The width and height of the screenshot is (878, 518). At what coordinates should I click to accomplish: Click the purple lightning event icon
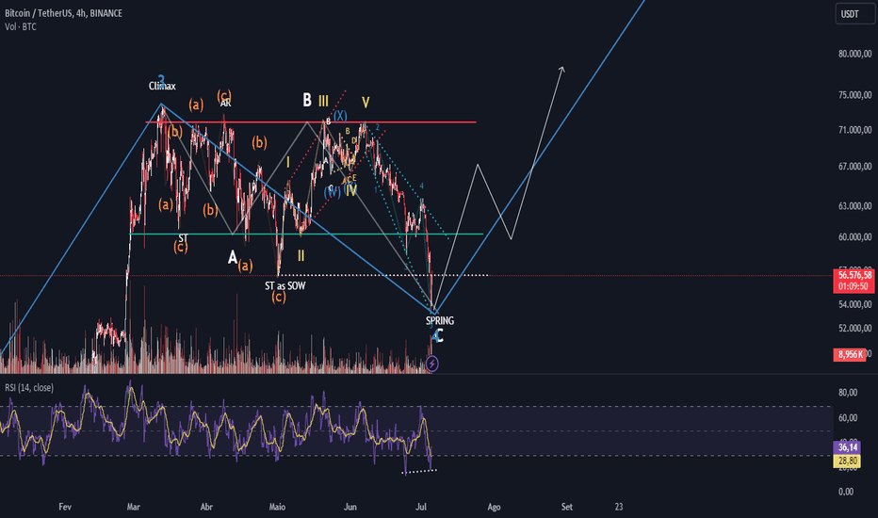(431, 364)
